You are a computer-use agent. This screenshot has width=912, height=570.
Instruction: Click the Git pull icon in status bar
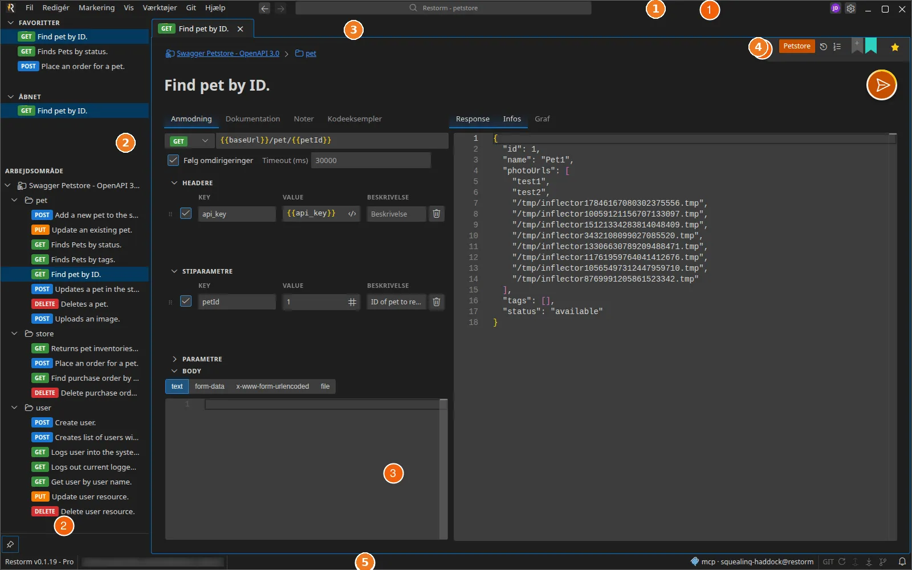click(869, 561)
